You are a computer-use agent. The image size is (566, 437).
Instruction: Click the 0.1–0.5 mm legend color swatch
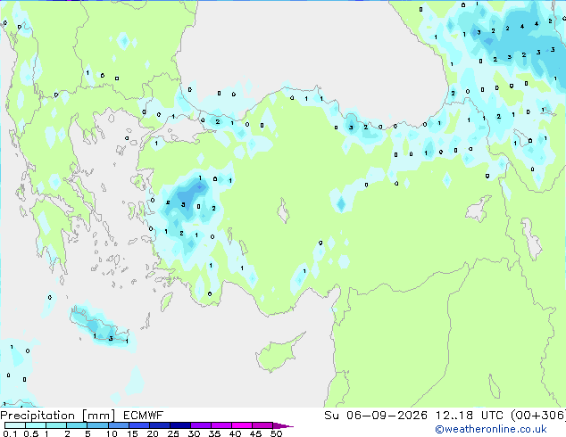pyautogui.click(x=15, y=425)
